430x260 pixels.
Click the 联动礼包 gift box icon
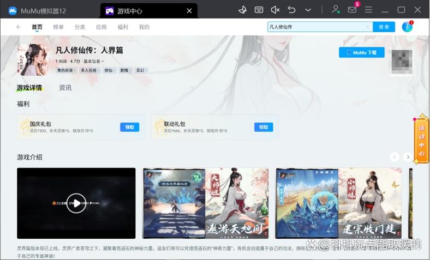point(159,126)
